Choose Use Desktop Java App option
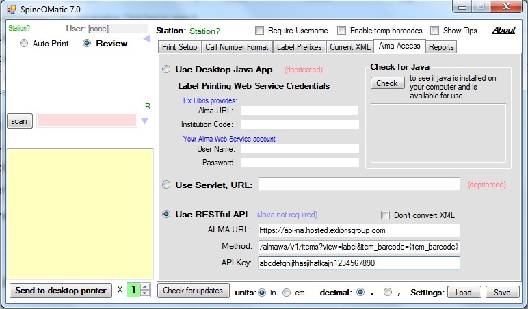Image resolution: width=528 pixels, height=309 pixels. (x=166, y=69)
